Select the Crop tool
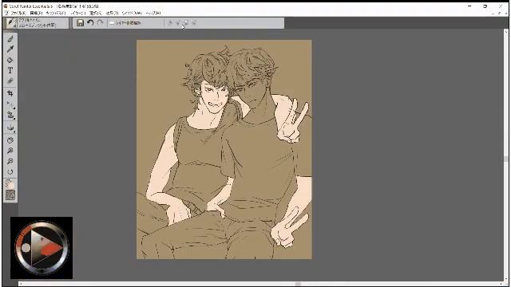Viewport: 511px width, 287px height. (10, 94)
